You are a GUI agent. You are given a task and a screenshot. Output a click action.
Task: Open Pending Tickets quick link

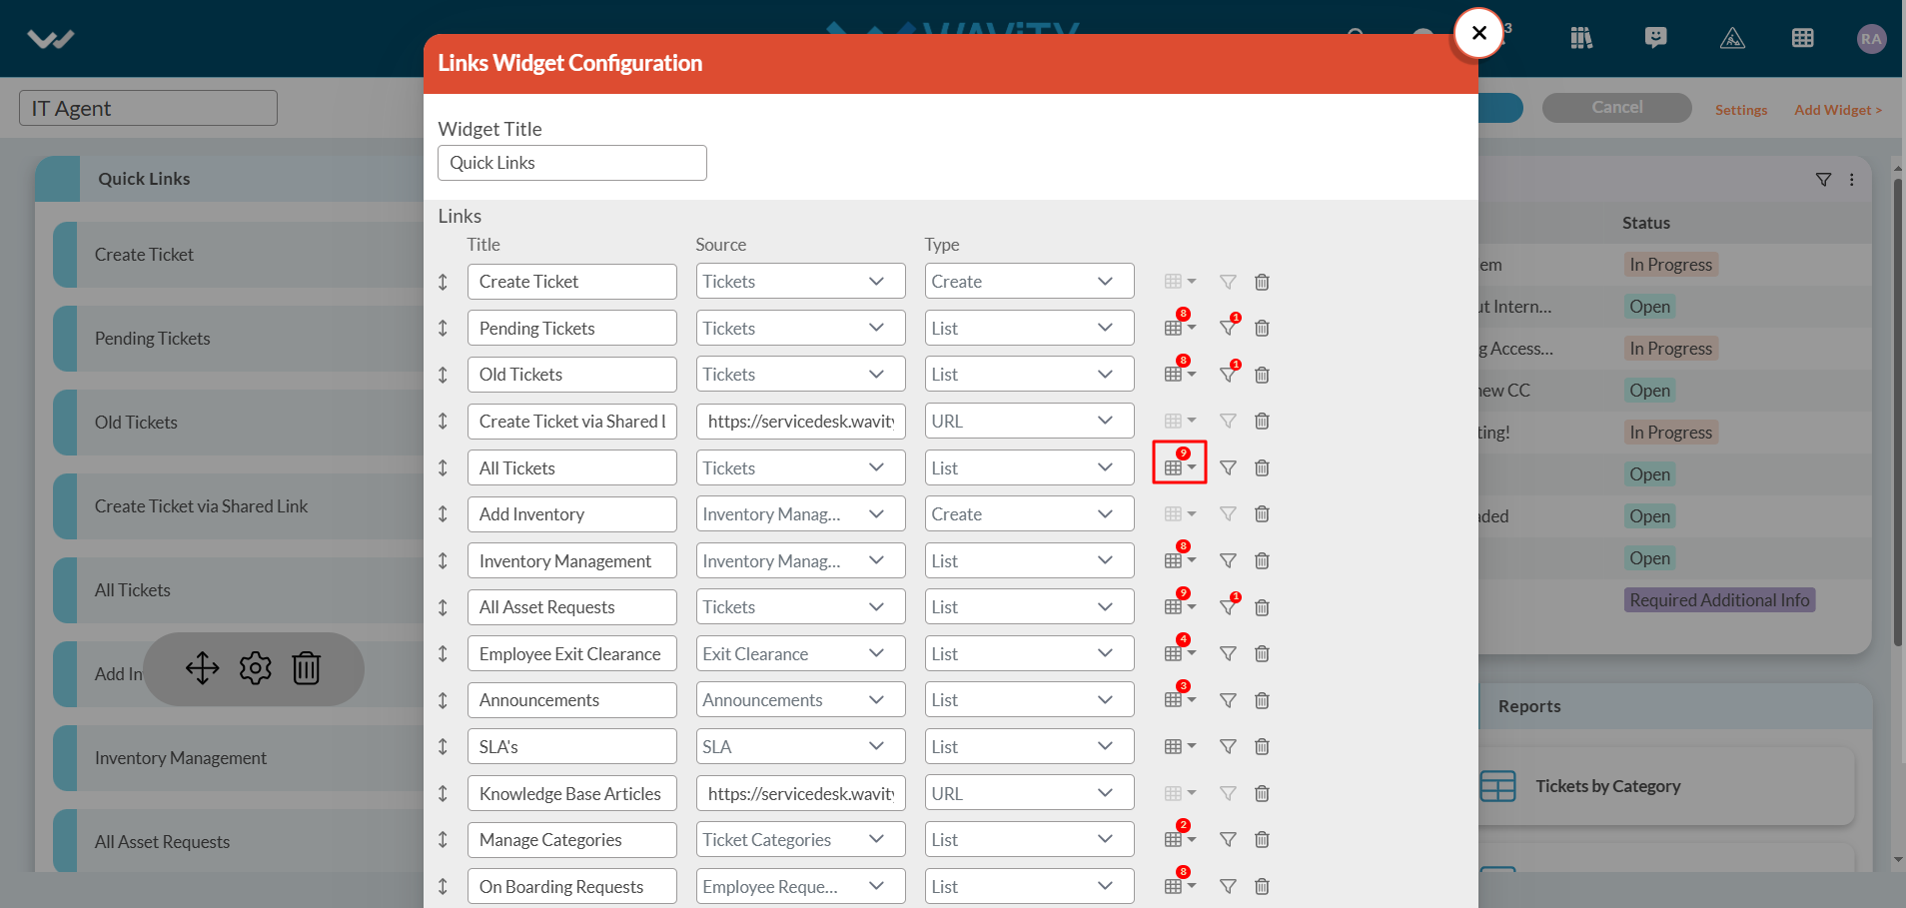point(240,339)
